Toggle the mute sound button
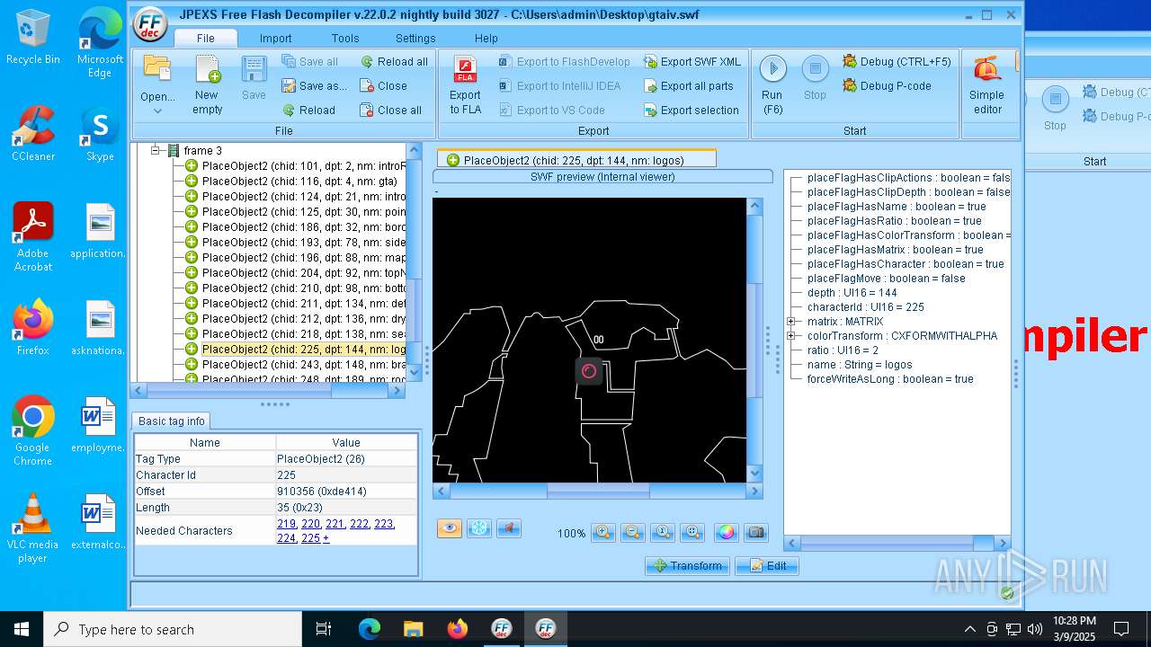Image resolution: width=1151 pixels, height=647 pixels. tap(509, 528)
